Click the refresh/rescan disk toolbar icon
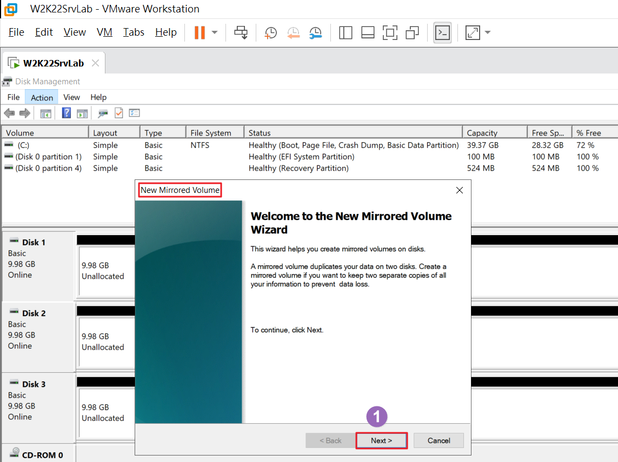Viewport: 618px width, 462px height. (x=103, y=113)
